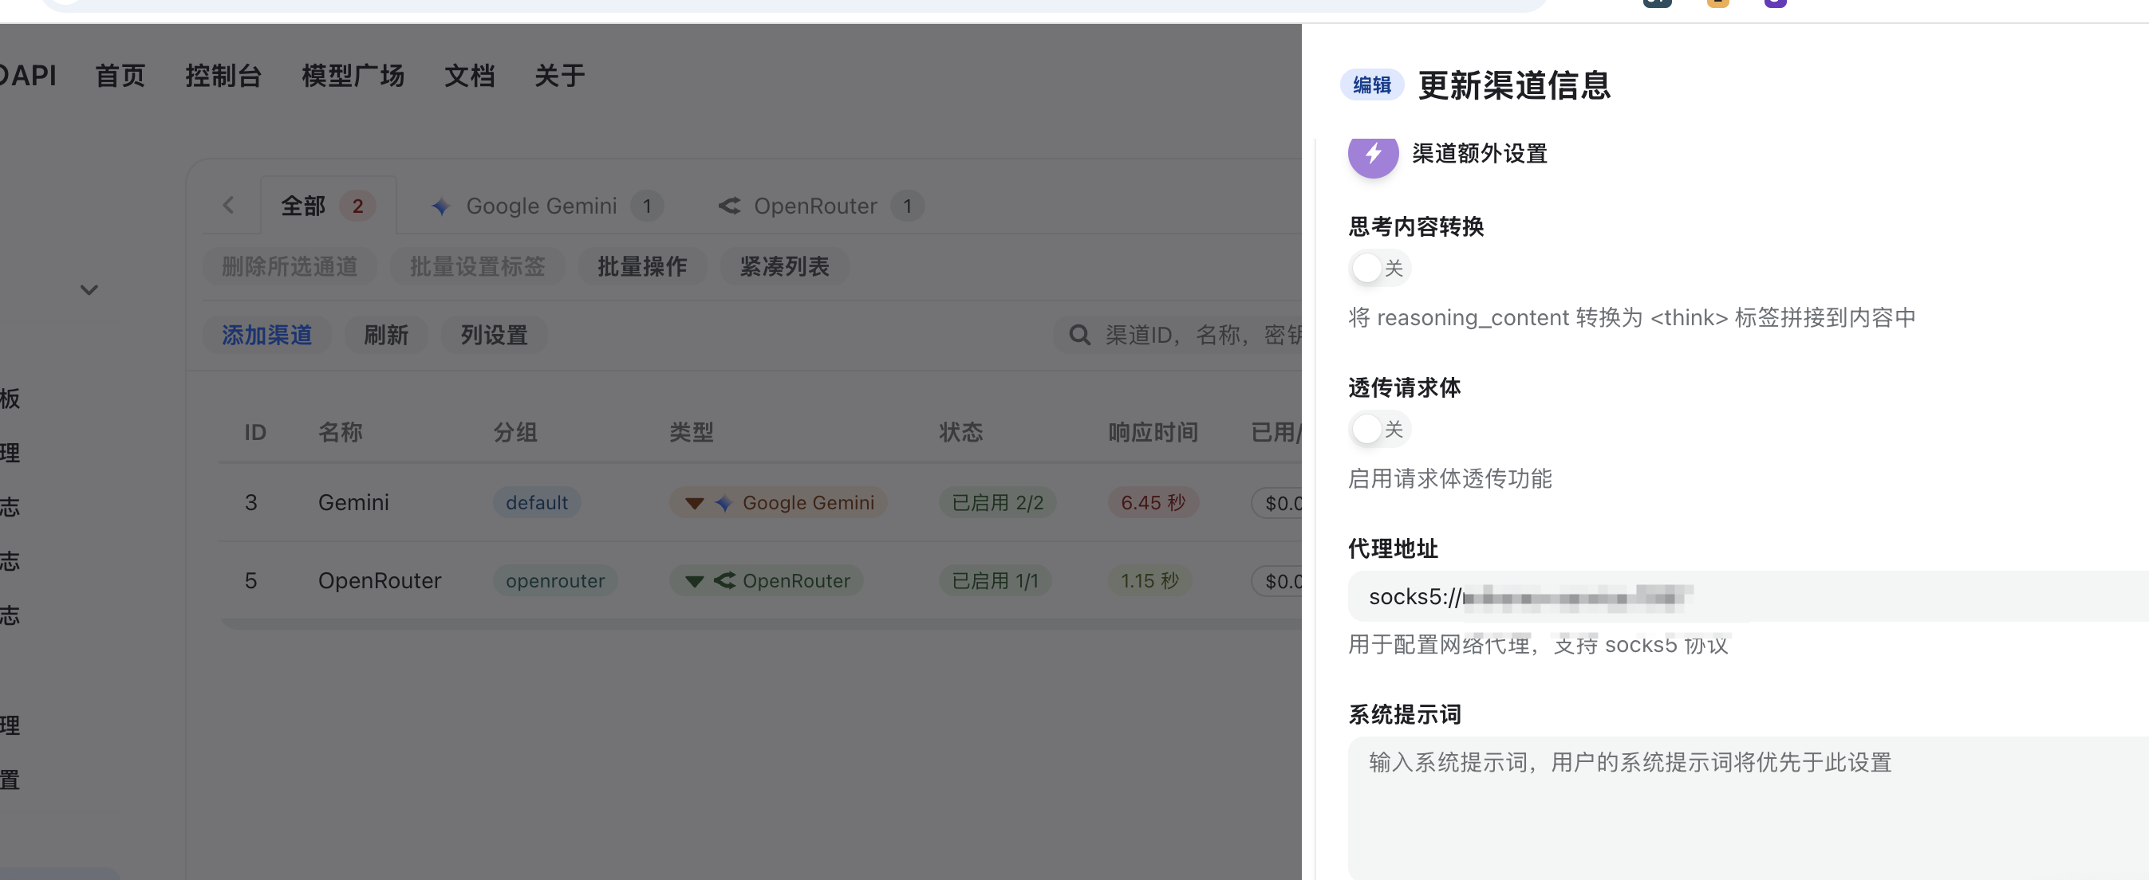Click the red badge 2 on 全部 tab

(357, 206)
